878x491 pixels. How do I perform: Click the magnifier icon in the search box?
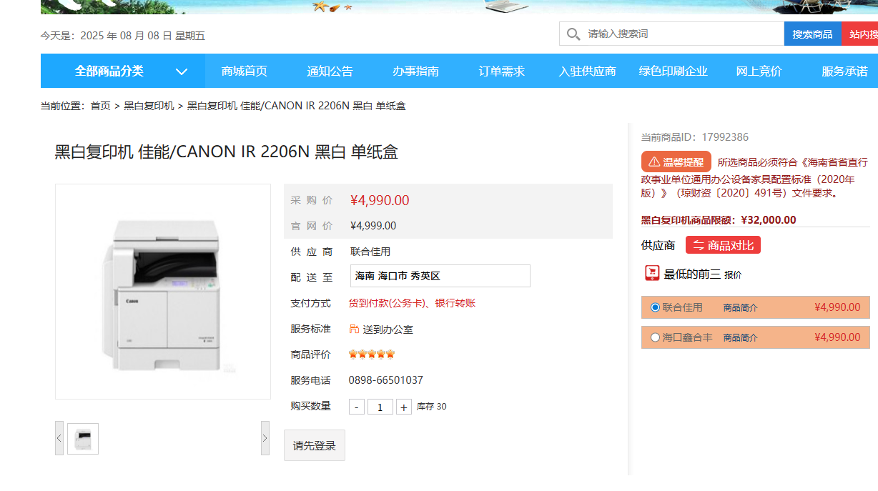[x=573, y=34]
